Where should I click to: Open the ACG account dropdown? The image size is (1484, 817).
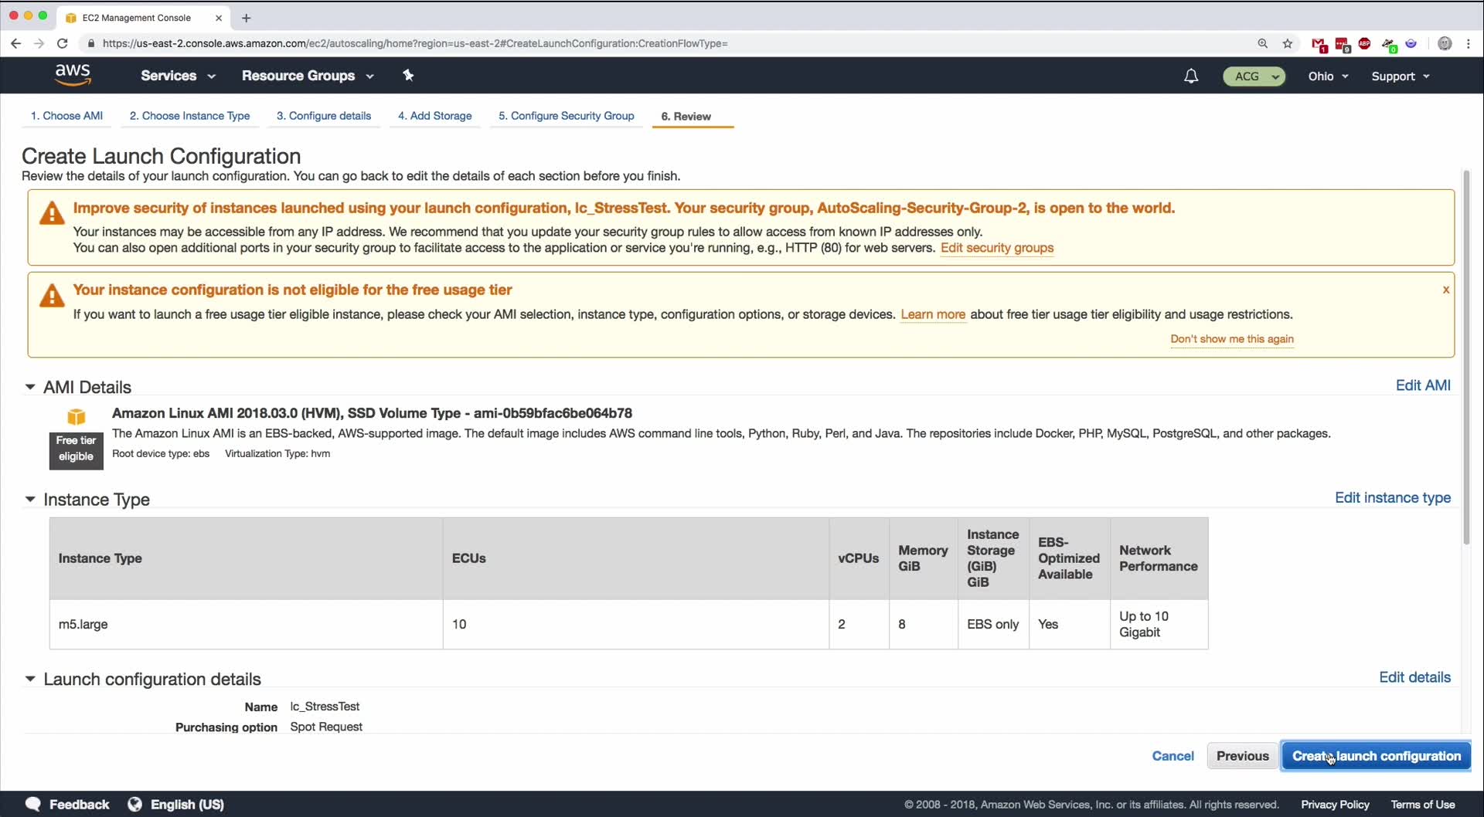click(1254, 76)
